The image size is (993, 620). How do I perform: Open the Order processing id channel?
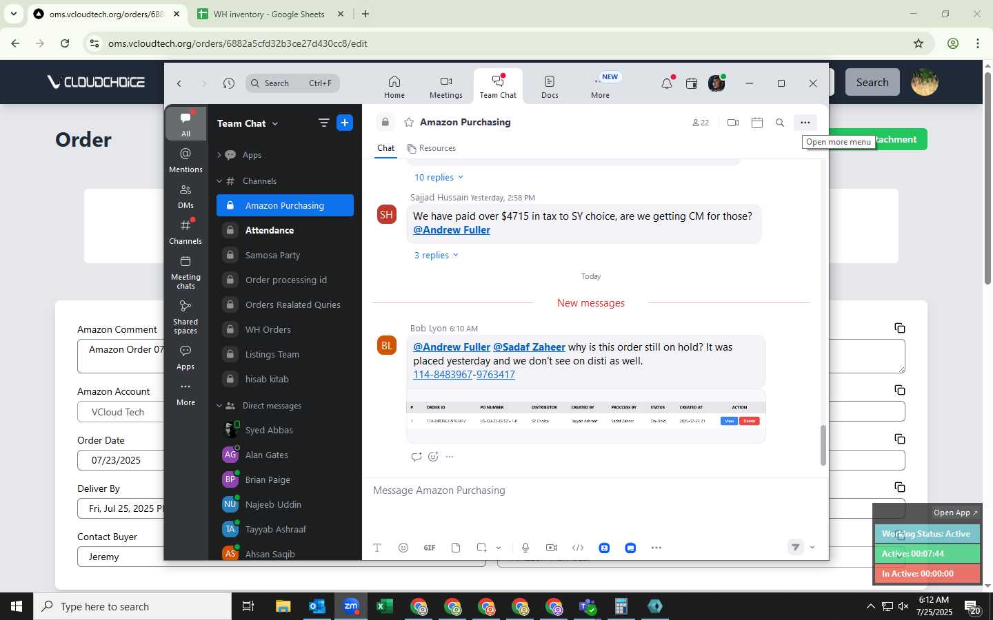[285, 280]
